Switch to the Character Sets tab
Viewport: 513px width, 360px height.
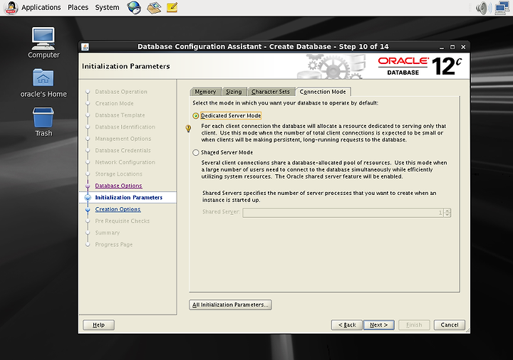(271, 92)
